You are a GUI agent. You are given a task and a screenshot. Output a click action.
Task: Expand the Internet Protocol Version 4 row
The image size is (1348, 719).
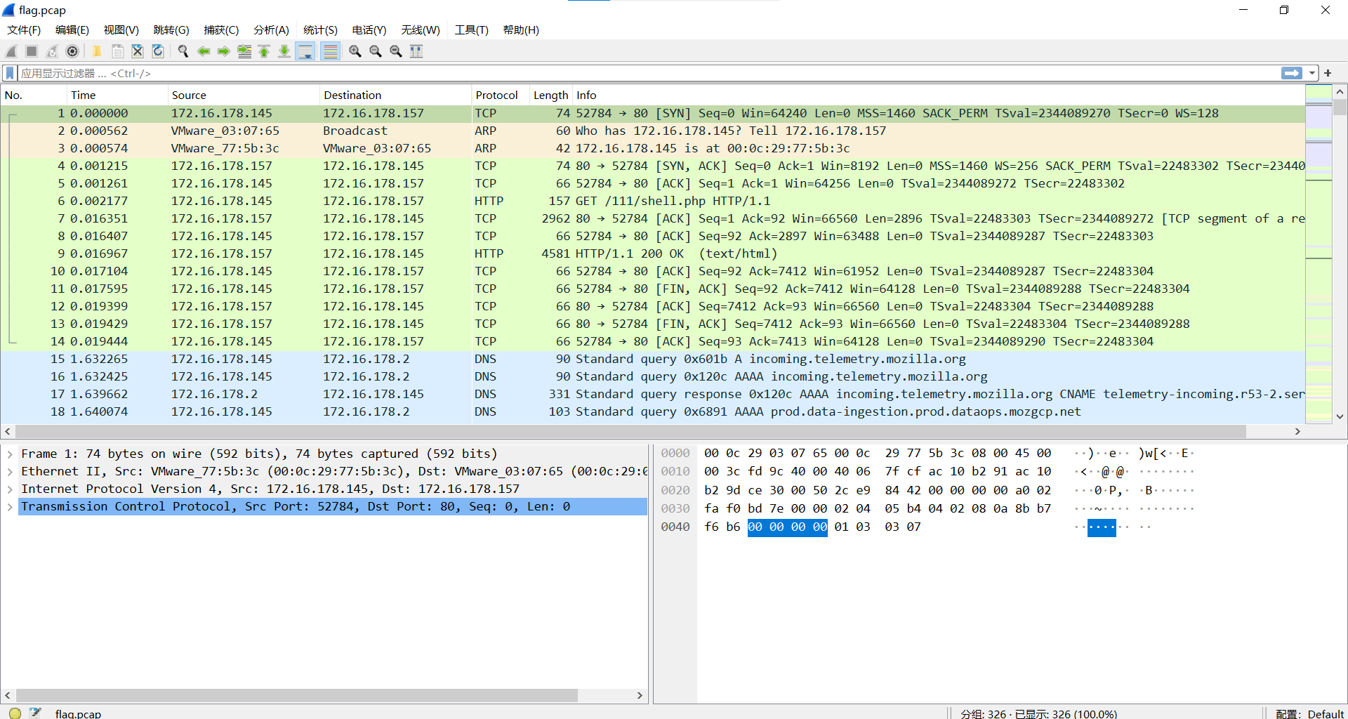tap(10, 489)
